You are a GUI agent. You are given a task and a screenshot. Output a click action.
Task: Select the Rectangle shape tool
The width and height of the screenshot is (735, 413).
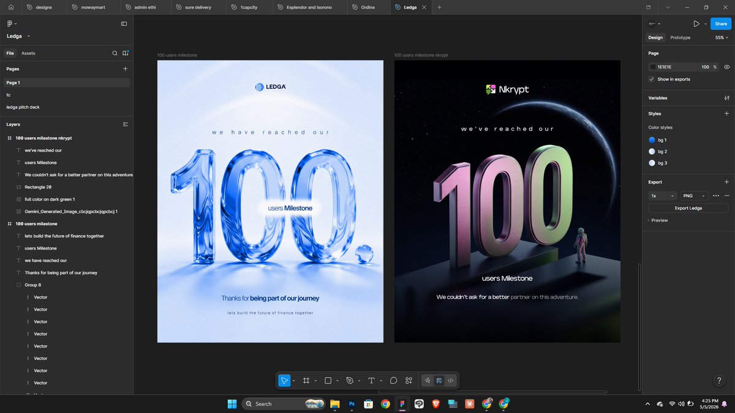(x=328, y=381)
